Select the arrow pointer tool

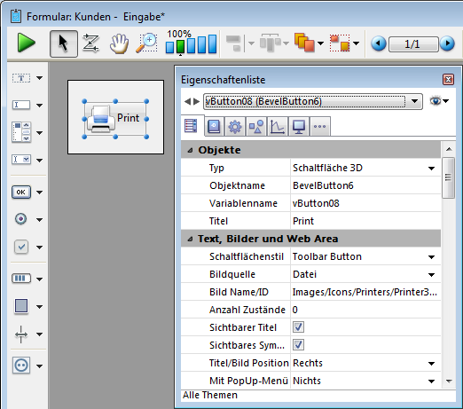click(64, 43)
